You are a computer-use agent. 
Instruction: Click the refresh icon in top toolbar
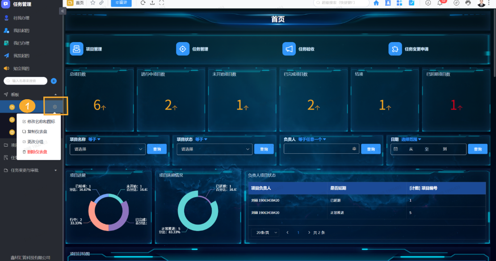[143, 3]
